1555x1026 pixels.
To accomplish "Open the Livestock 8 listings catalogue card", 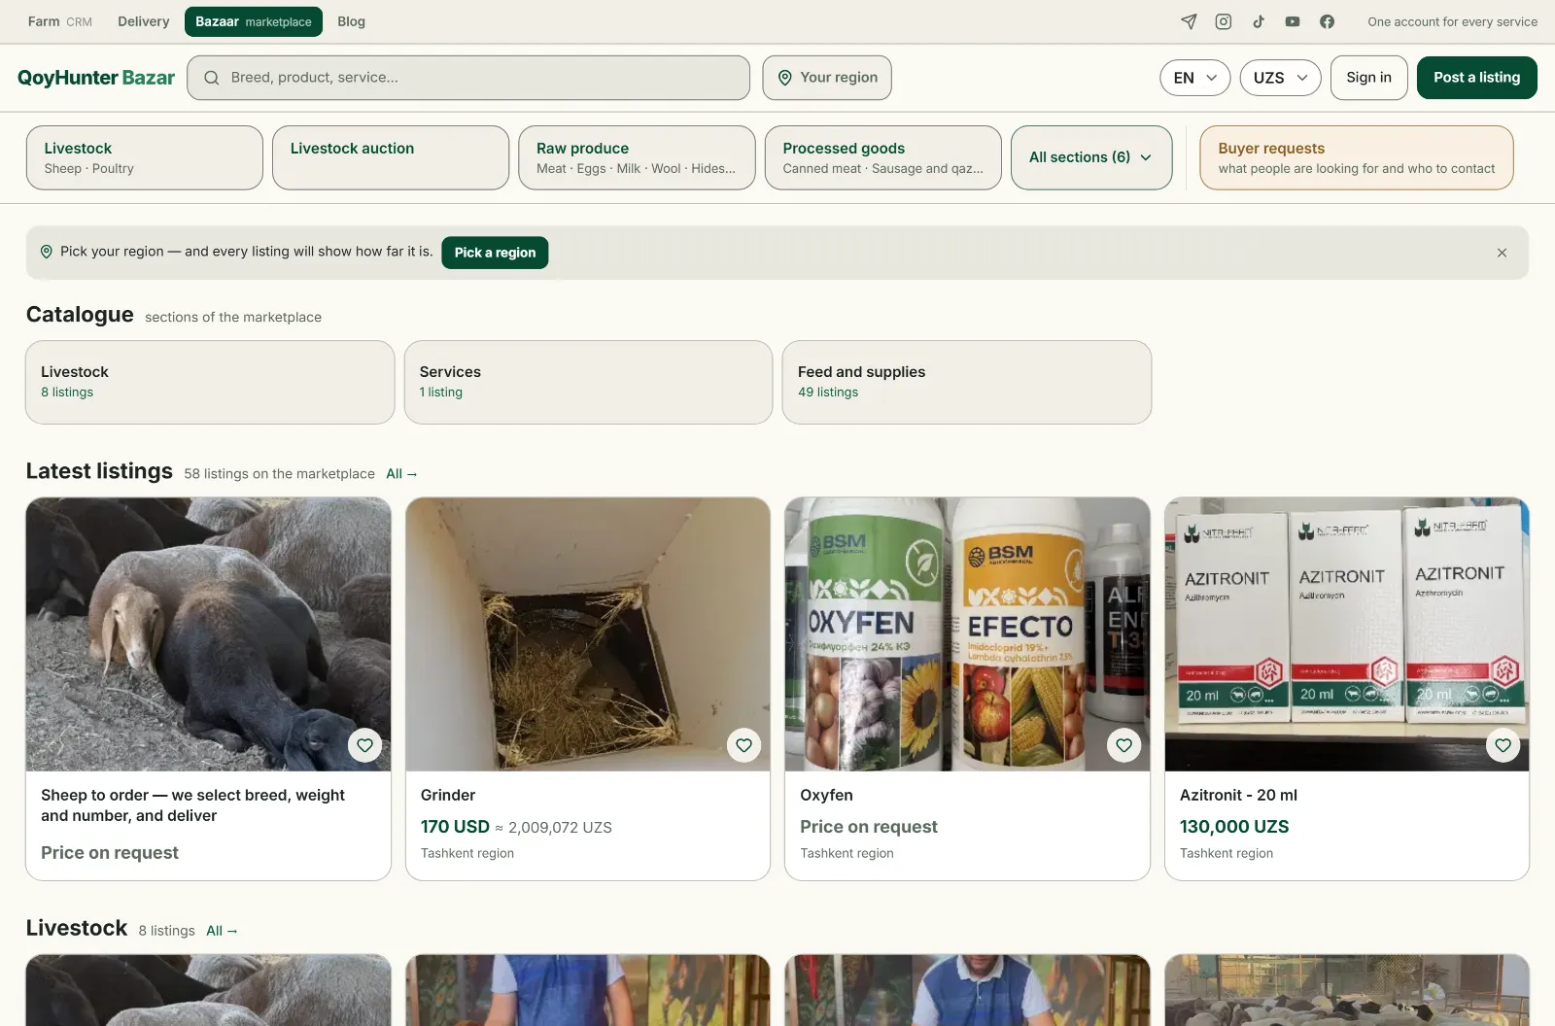I will tap(210, 382).
